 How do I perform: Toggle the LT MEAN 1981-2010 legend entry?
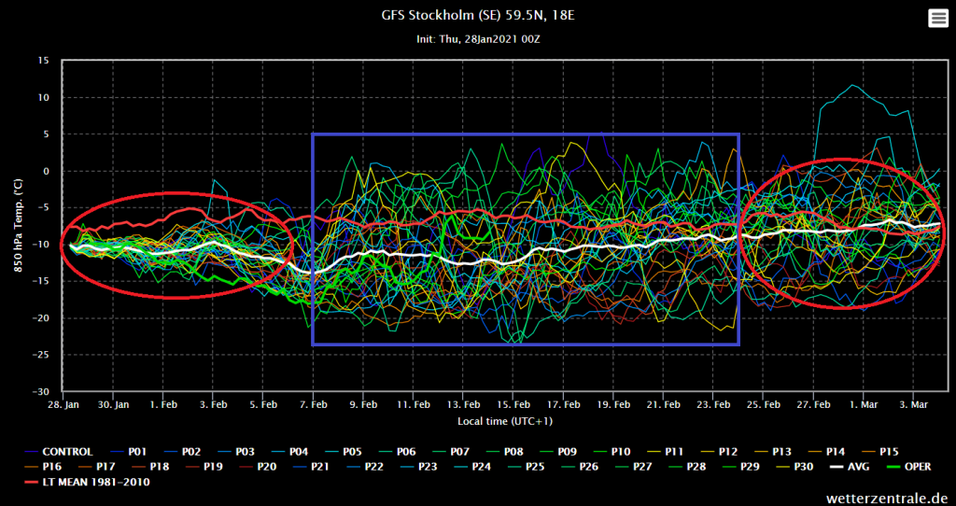(87, 483)
